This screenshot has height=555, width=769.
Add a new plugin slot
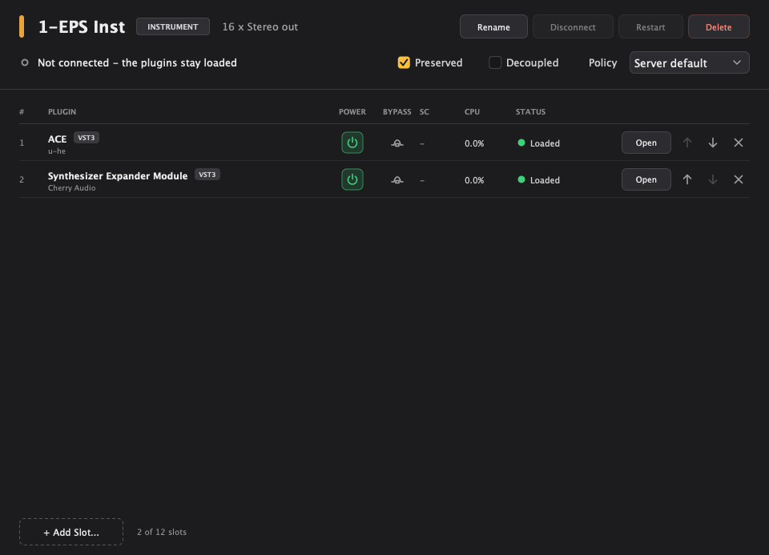point(71,532)
